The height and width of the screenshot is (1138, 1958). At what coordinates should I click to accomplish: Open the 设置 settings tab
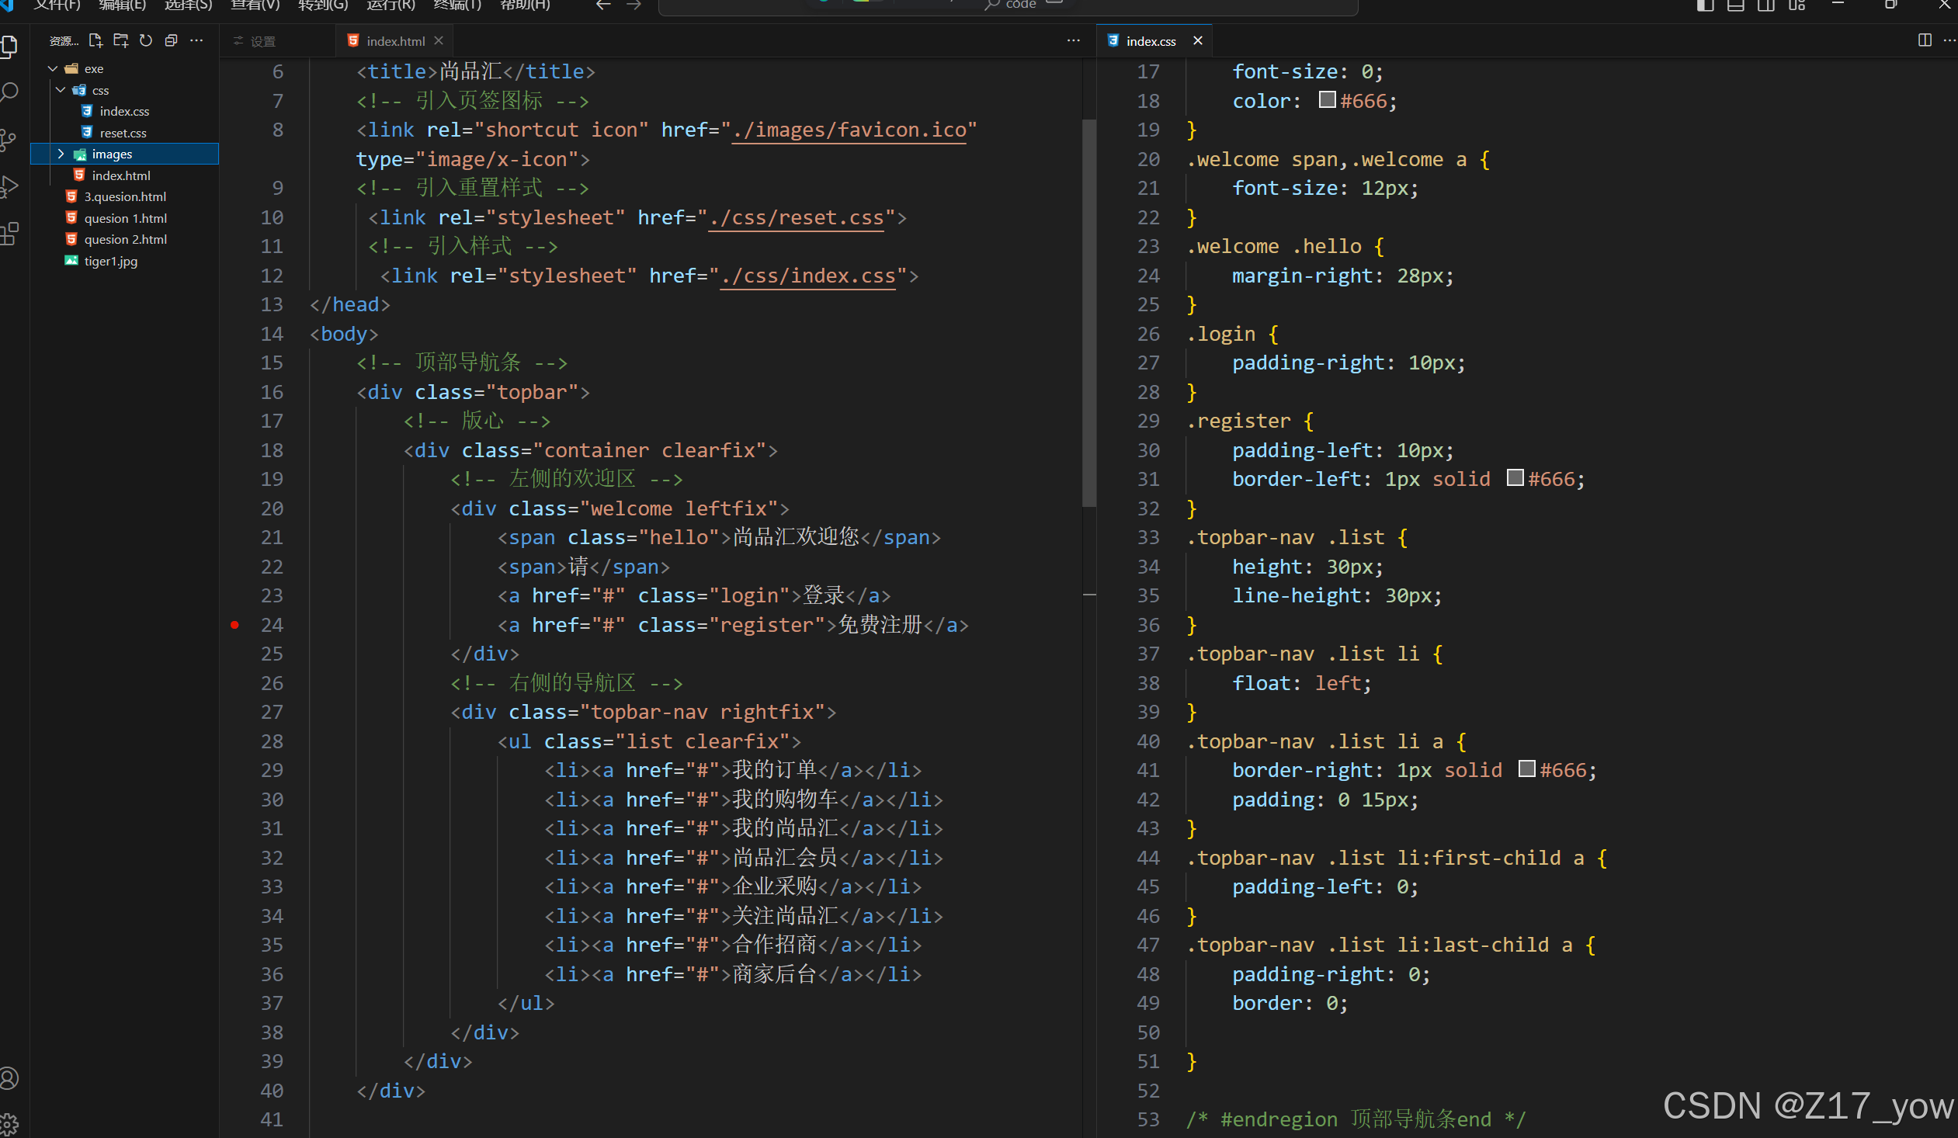[x=262, y=41]
